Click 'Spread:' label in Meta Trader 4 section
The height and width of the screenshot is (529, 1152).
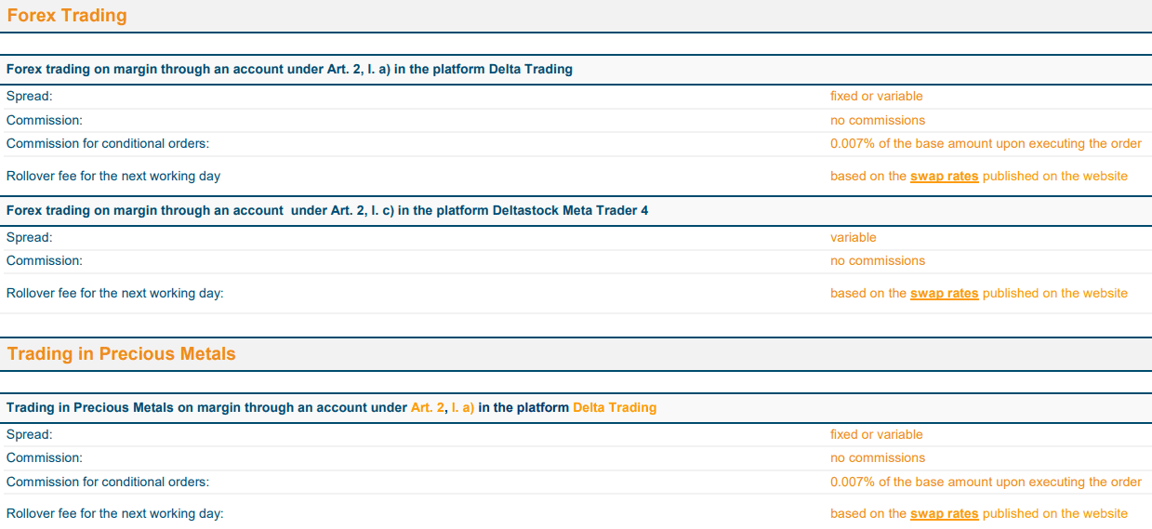click(30, 237)
